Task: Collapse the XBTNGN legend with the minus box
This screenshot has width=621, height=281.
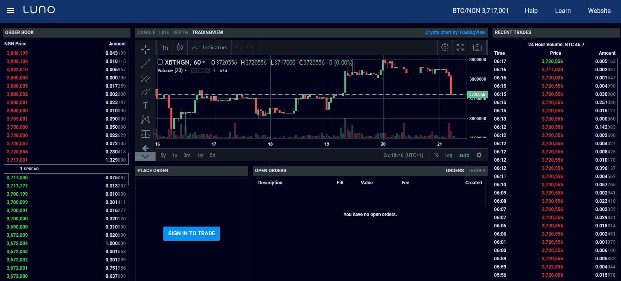Action: point(160,62)
